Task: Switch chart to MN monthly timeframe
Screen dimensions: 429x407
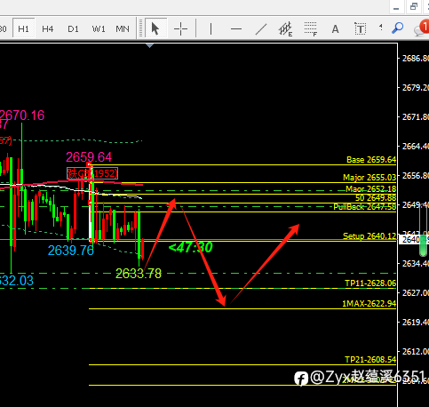Action: pos(123,28)
